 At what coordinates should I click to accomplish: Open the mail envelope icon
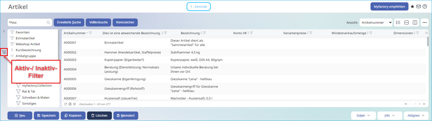coord(419,6)
